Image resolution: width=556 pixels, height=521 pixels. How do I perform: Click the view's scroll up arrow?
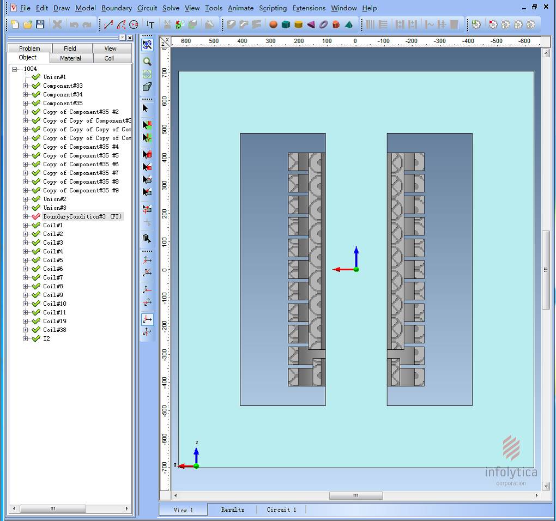pyautogui.click(x=546, y=53)
